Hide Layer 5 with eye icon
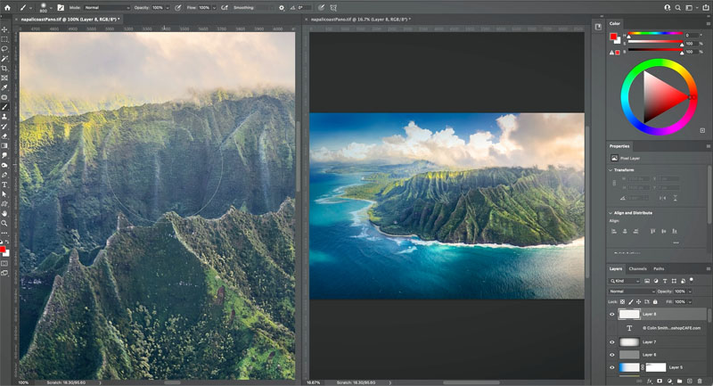Screen dimensions: 713x386 point(612,367)
